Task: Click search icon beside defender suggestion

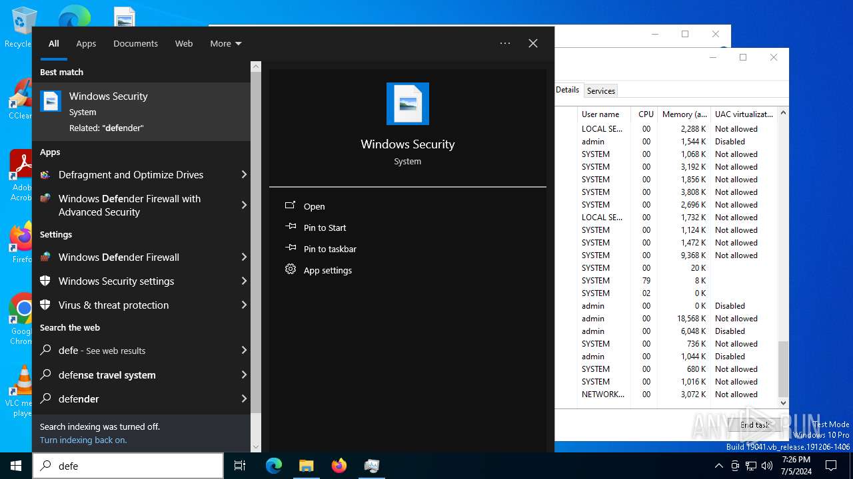Action: [x=45, y=399]
